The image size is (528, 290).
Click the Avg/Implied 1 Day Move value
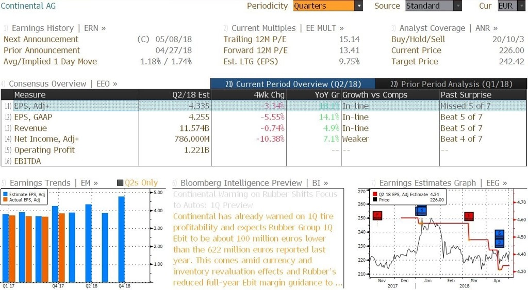(x=166, y=62)
